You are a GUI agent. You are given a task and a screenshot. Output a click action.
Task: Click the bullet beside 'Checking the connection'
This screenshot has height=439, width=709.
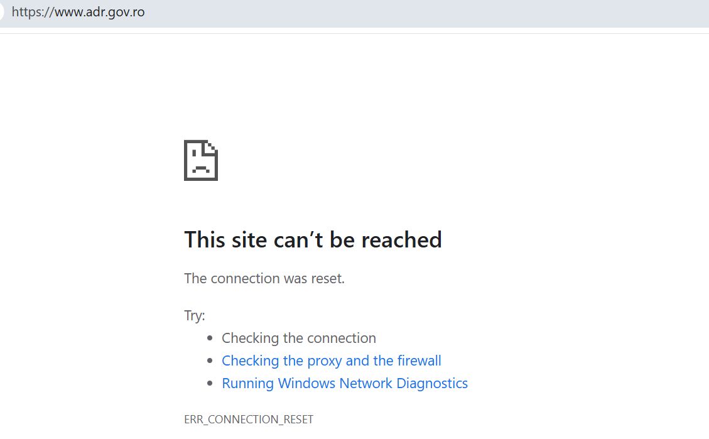click(210, 338)
